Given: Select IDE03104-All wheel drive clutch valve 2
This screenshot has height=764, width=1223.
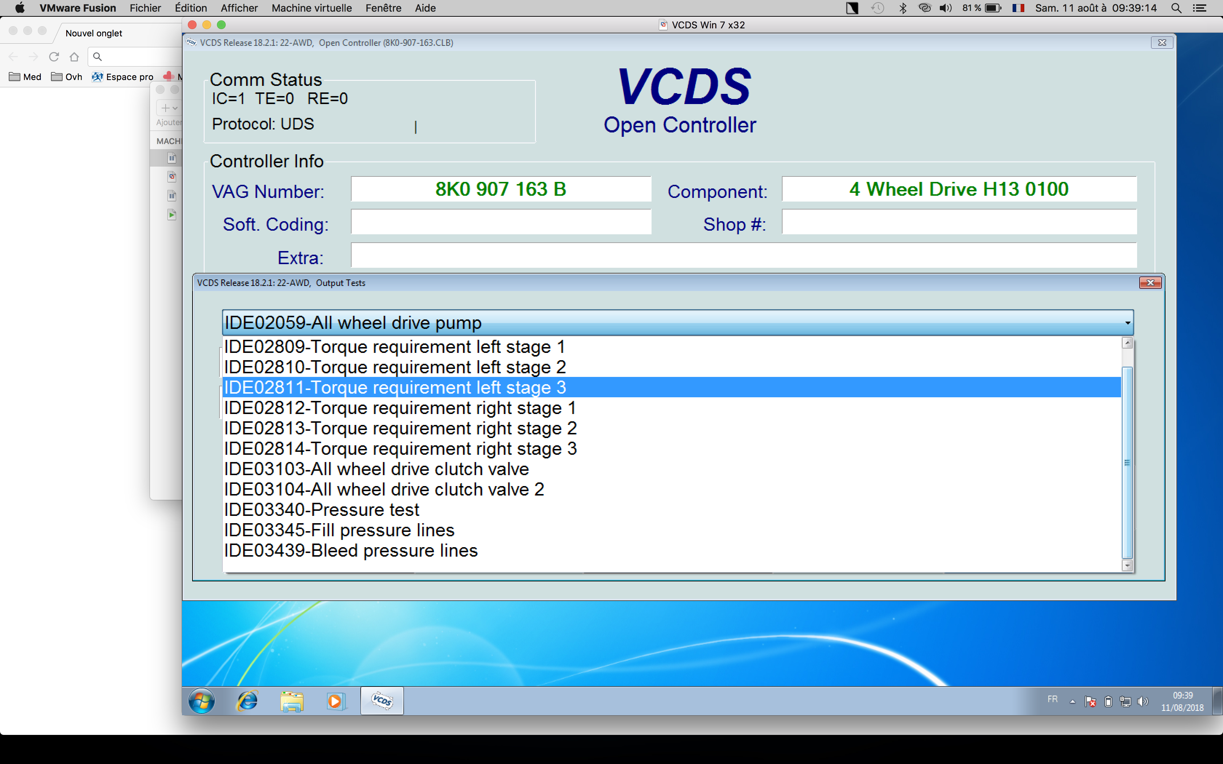Looking at the screenshot, I should [672, 489].
